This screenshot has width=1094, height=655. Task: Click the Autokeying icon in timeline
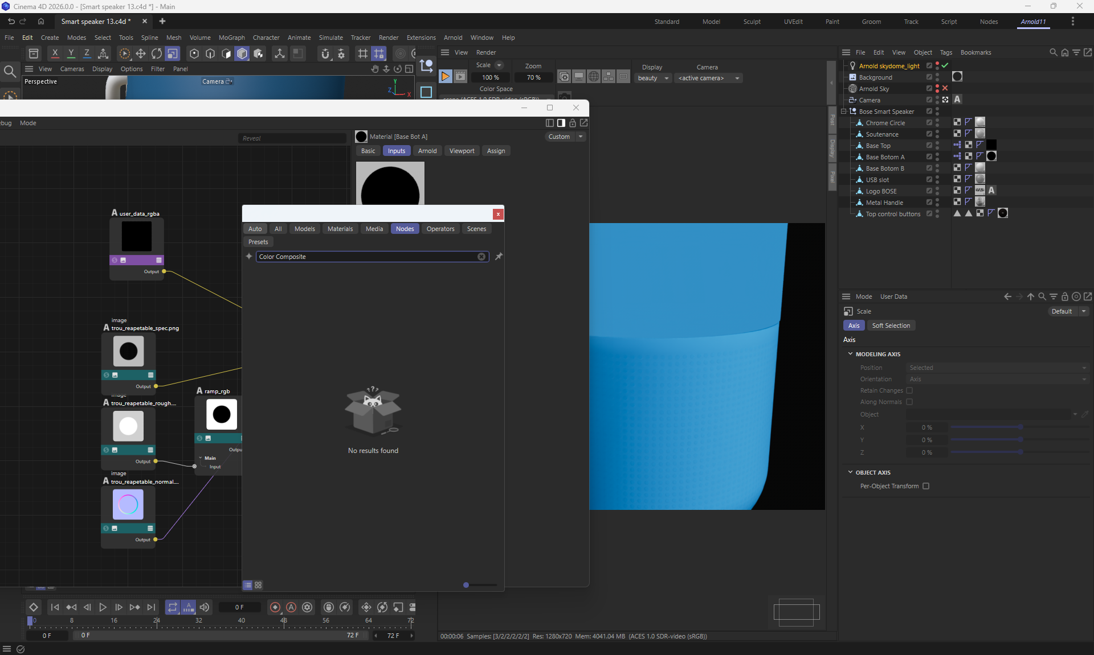point(291,607)
